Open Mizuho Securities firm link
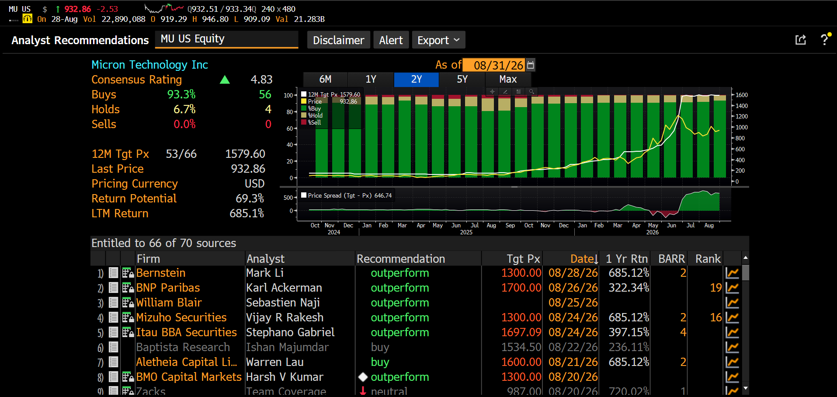Image resolution: width=837 pixels, height=397 pixels. pos(181,317)
